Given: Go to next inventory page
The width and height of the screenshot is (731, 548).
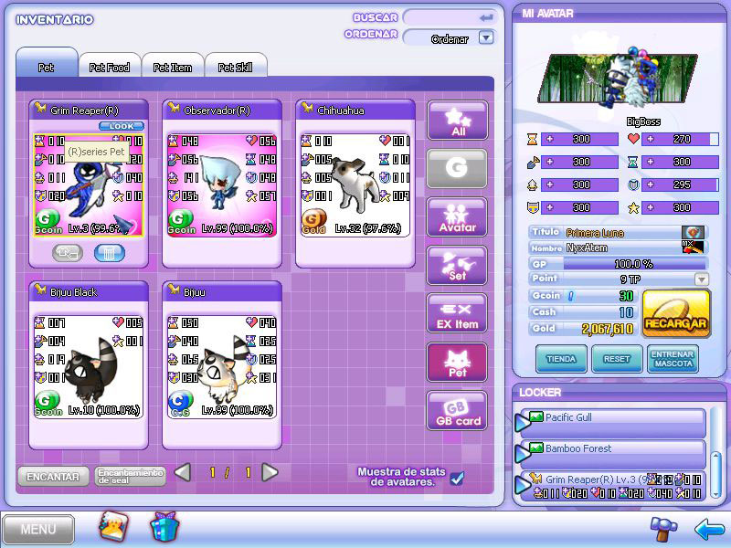Looking at the screenshot, I should tap(270, 473).
